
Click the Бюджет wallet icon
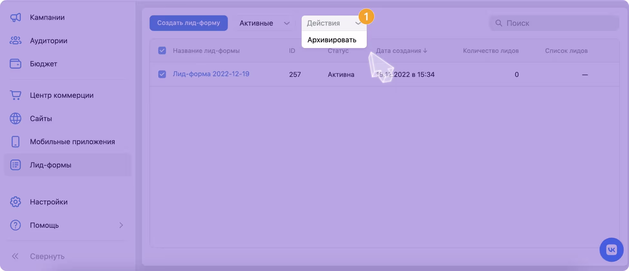click(15, 64)
